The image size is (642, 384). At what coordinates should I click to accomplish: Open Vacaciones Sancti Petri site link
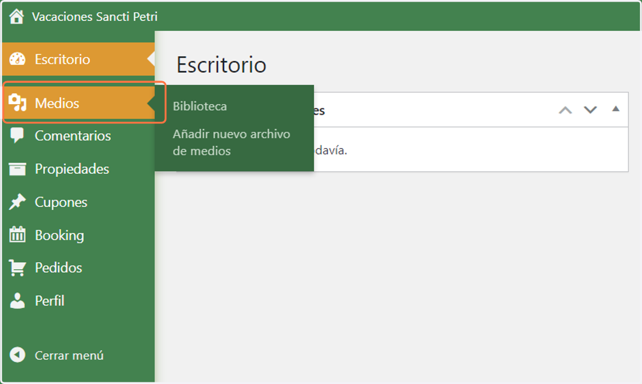(95, 17)
